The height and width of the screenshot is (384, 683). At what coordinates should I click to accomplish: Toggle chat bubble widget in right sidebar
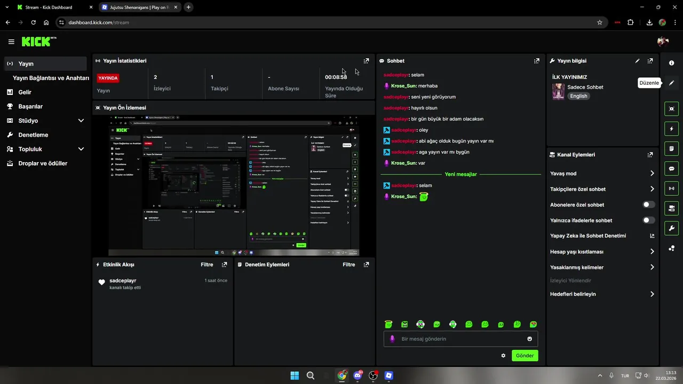(x=671, y=169)
